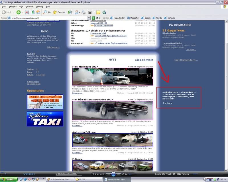
Task: Open the Sök search pane
Action: coord(47,12)
